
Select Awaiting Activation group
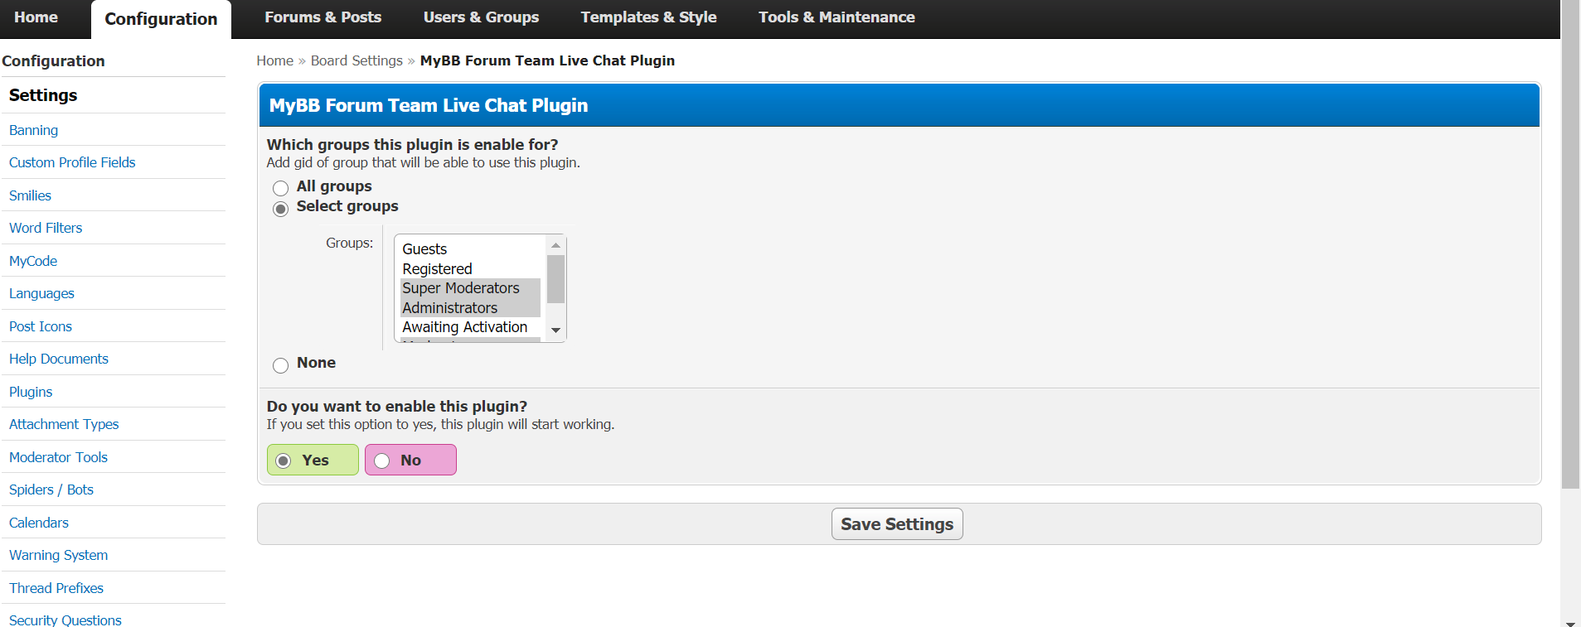(464, 327)
